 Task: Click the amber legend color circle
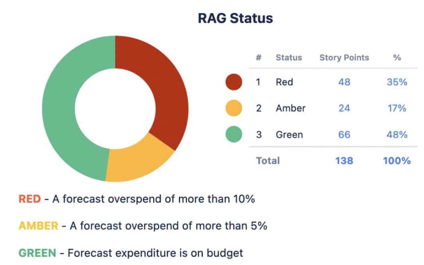click(x=234, y=108)
